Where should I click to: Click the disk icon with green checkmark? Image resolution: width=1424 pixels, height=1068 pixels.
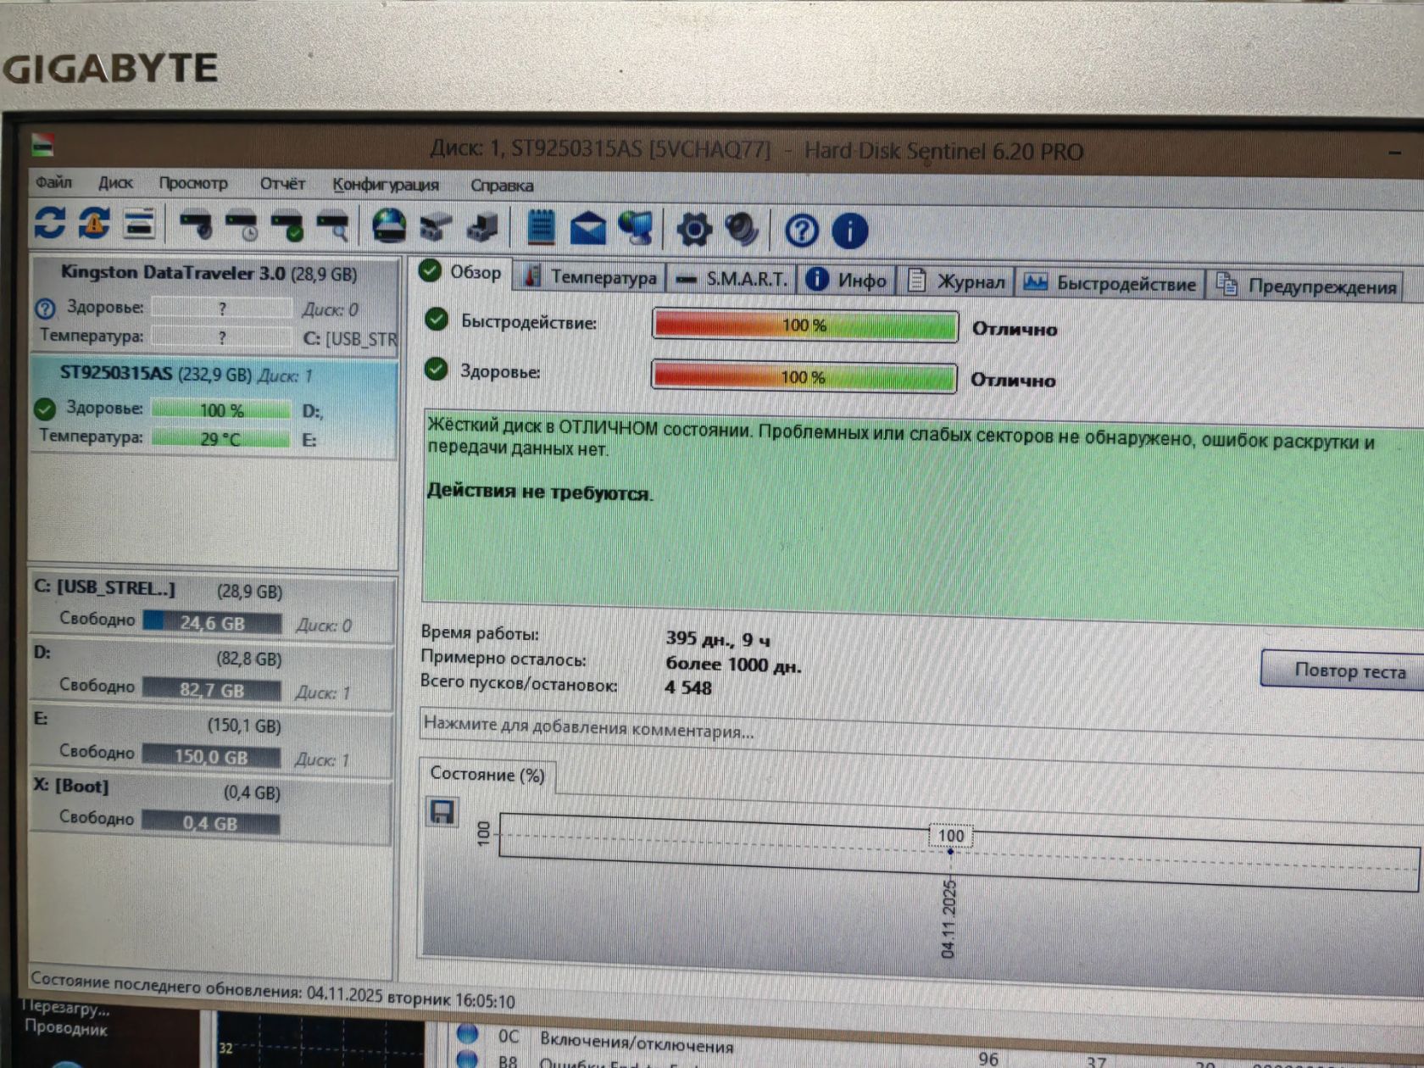tap(287, 226)
